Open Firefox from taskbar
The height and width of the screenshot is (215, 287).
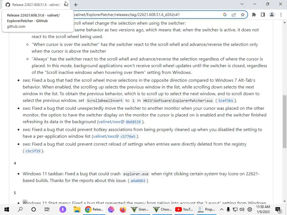tap(123, 209)
